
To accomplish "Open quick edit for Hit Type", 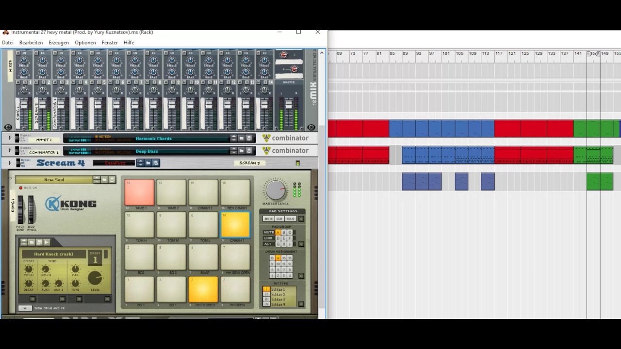I will (301, 304).
